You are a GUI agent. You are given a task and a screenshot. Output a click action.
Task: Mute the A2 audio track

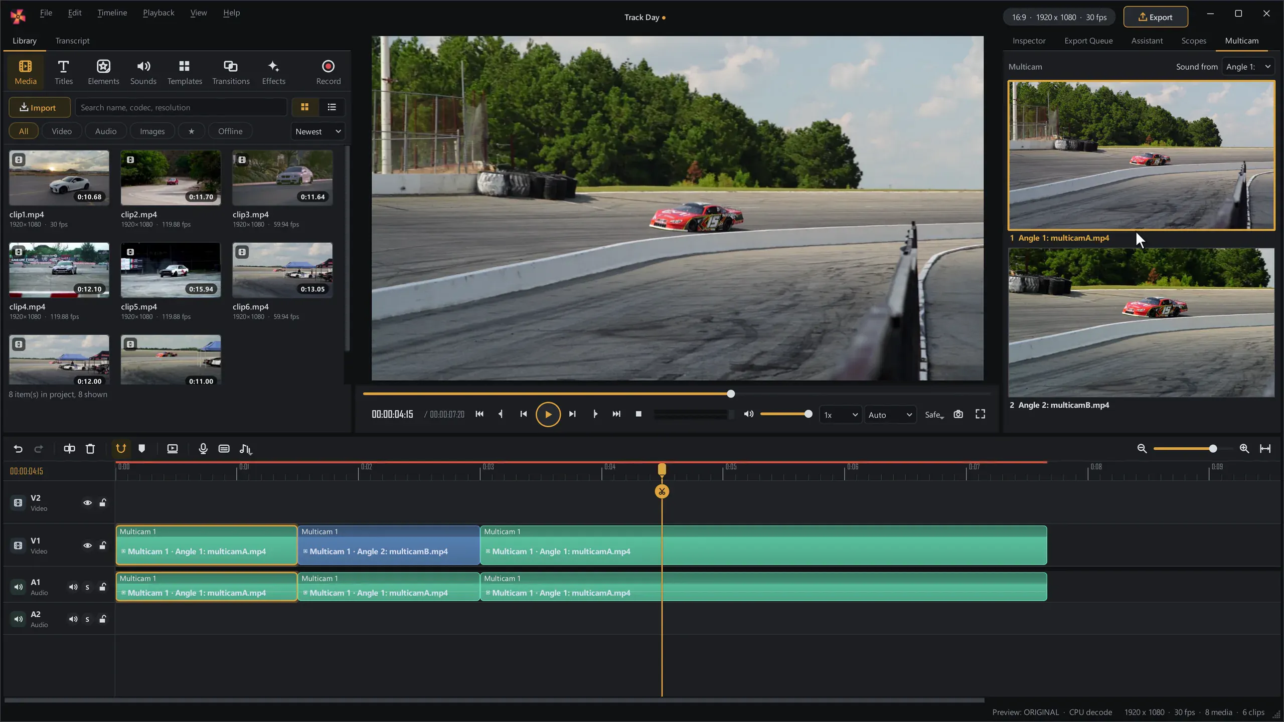73,619
